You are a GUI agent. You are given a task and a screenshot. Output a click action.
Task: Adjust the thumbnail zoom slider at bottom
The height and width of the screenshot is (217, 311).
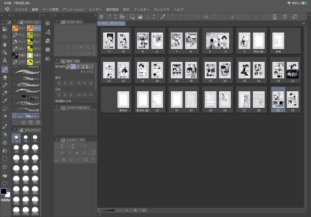tap(107, 210)
